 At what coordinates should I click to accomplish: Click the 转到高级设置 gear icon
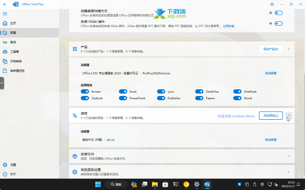[x=75, y=172]
